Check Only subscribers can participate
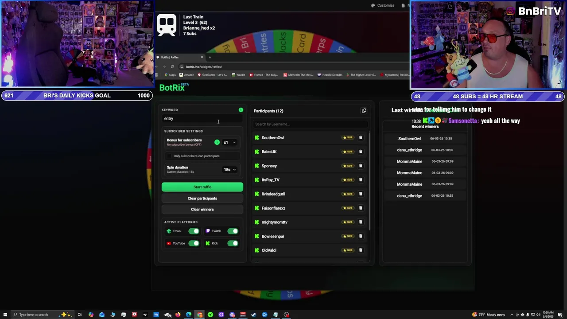567x319 pixels. tap(169, 156)
